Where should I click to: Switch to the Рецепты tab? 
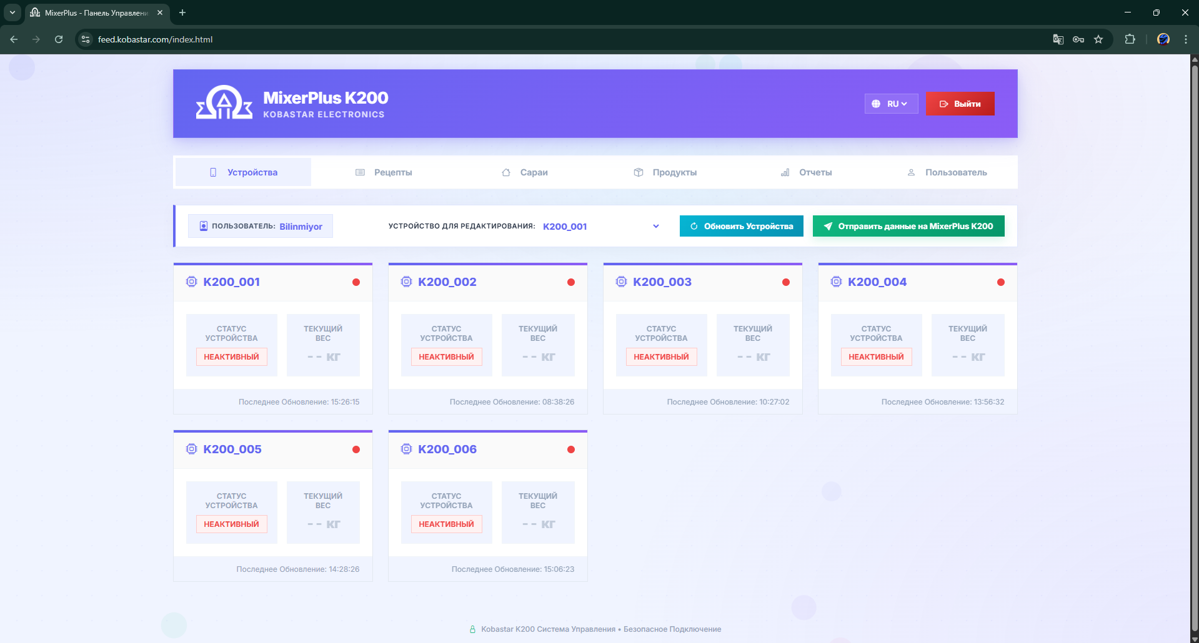click(384, 172)
